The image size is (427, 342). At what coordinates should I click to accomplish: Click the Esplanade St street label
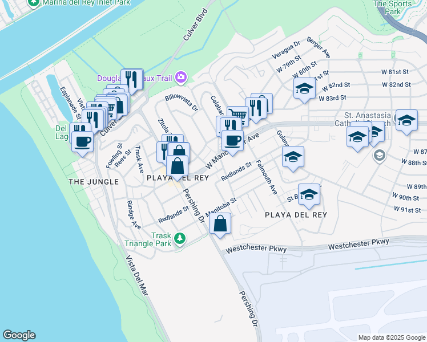(x=70, y=103)
